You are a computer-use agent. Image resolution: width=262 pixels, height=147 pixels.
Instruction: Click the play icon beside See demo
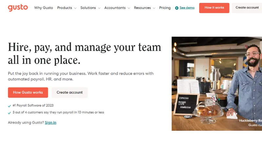pyautogui.click(x=177, y=8)
